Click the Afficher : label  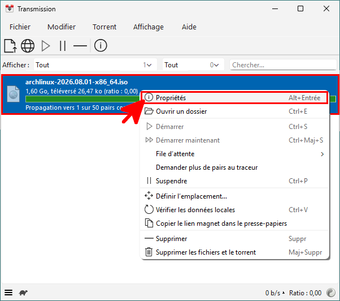pyautogui.click(x=16, y=64)
